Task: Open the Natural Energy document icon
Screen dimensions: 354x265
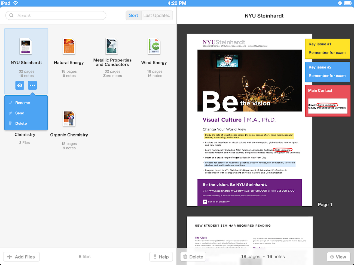Action: pos(69,46)
